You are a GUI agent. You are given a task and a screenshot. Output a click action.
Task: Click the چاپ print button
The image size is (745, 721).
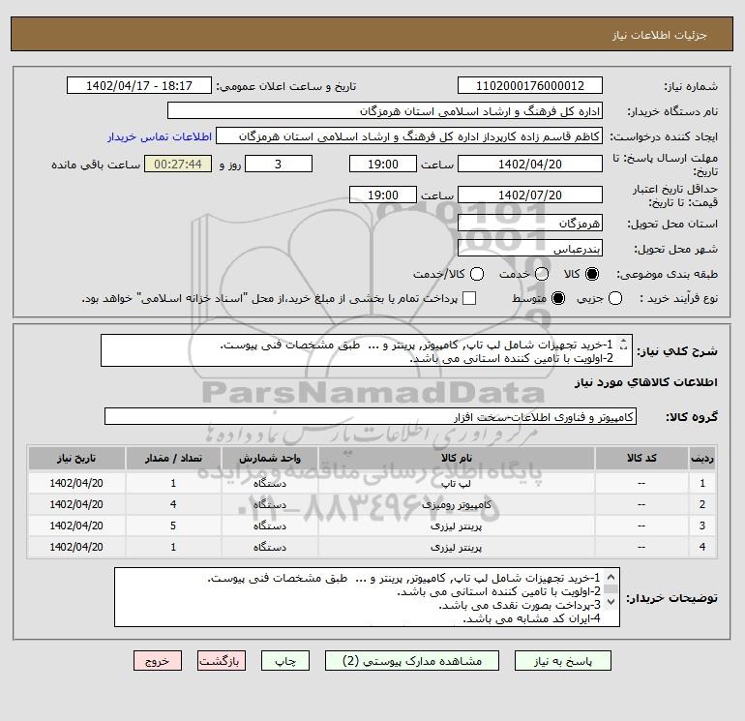pyautogui.click(x=285, y=661)
